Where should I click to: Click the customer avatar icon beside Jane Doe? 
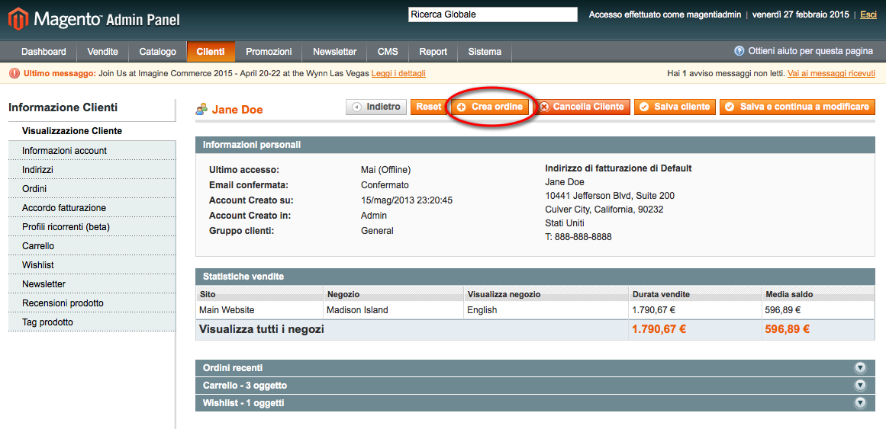point(201,110)
